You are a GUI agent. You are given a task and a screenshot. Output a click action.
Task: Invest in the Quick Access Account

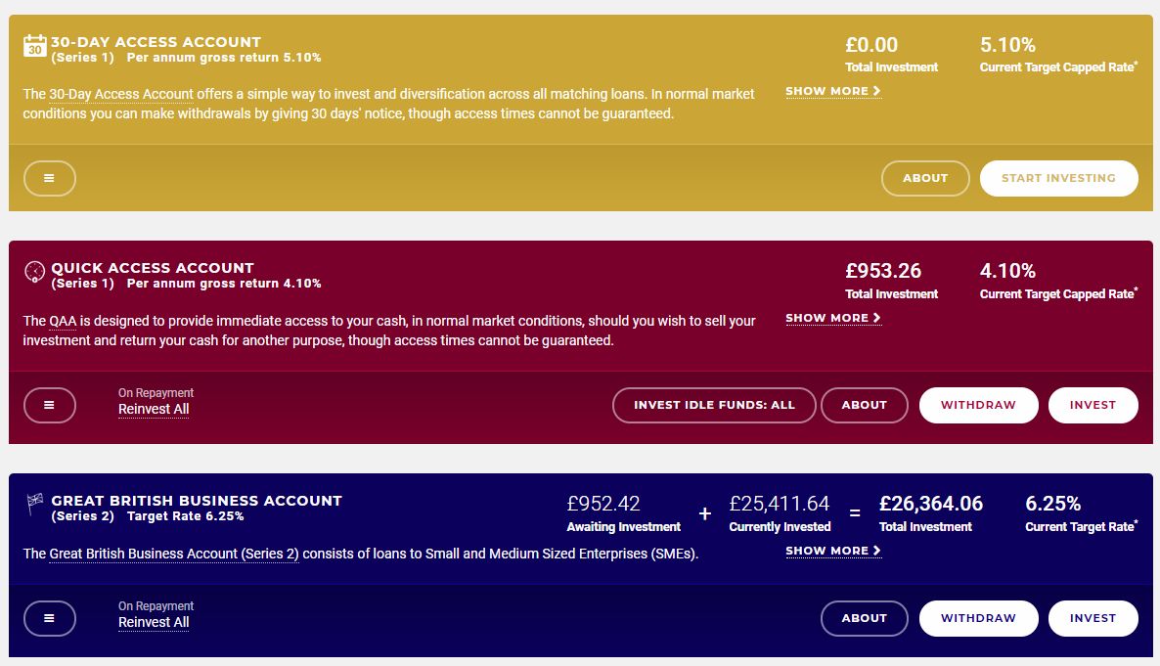click(1093, 405)
